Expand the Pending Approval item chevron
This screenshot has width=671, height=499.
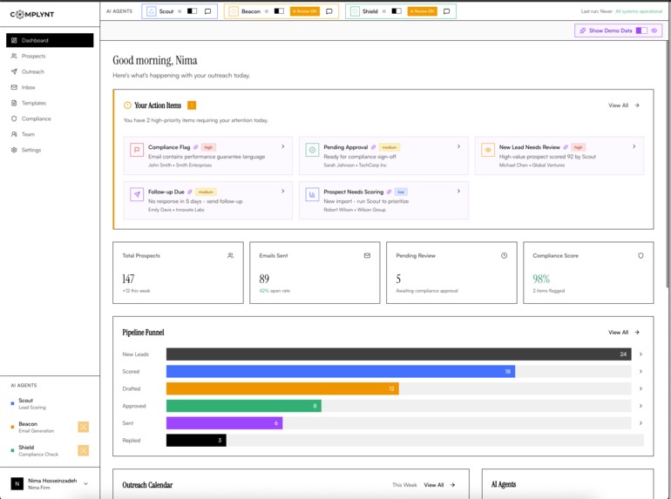(x=458, y=146)
